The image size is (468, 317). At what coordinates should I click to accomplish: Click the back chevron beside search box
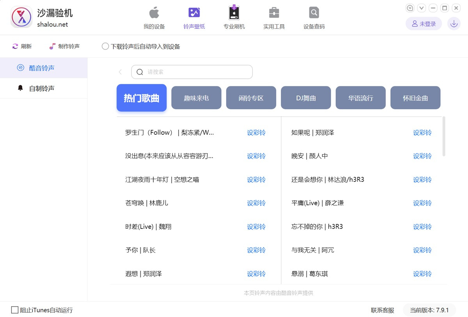pyautogui.click(x=120, y=72)
